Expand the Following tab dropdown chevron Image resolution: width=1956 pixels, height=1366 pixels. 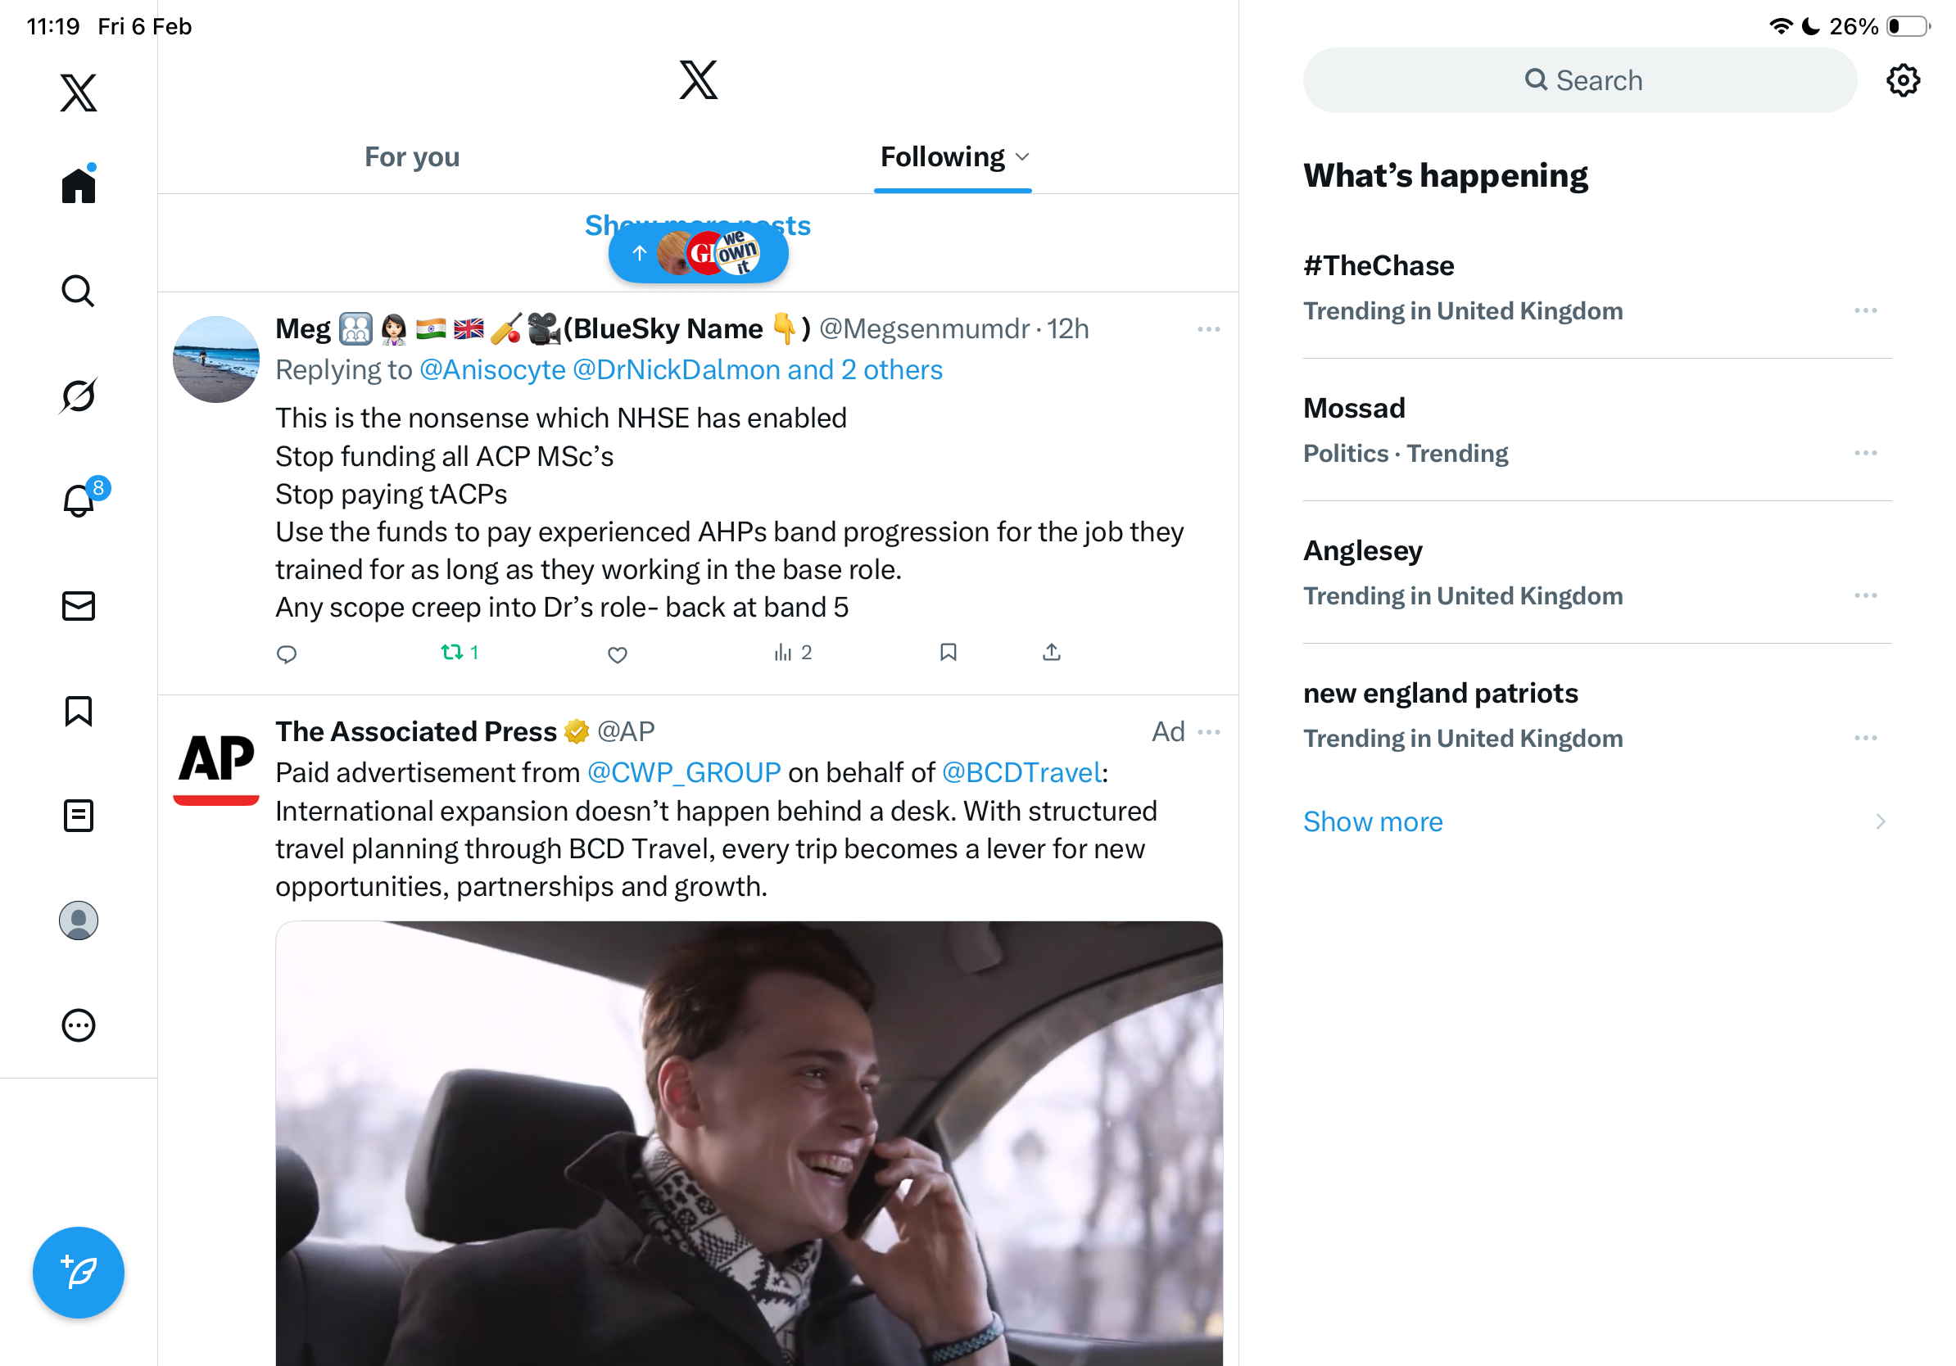pyautogui.click(x=1023, y=156)
